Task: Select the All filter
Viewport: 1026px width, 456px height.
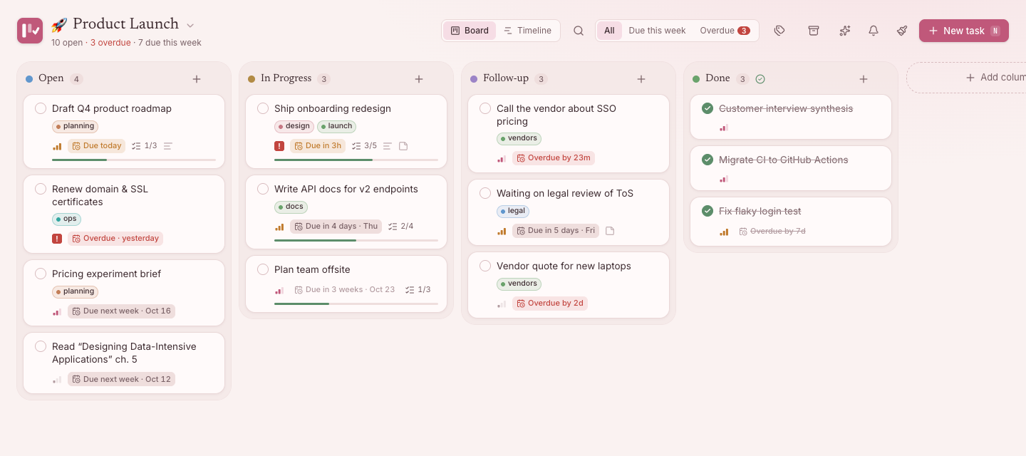Action: click(609, 31)
